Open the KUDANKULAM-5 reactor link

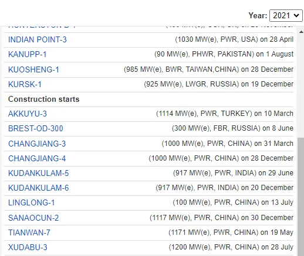pos(38,173)
